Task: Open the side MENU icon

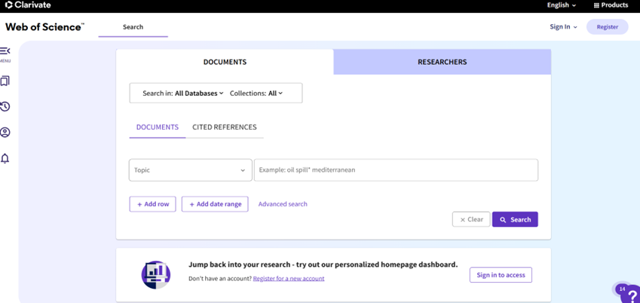Action: click(5, 51)
